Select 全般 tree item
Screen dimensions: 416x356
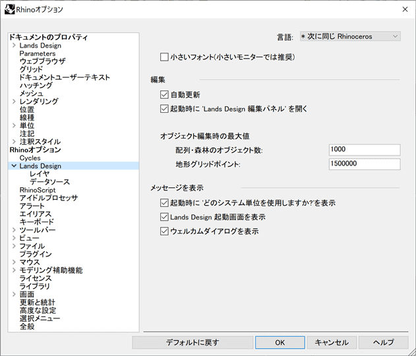click(27, 326)
